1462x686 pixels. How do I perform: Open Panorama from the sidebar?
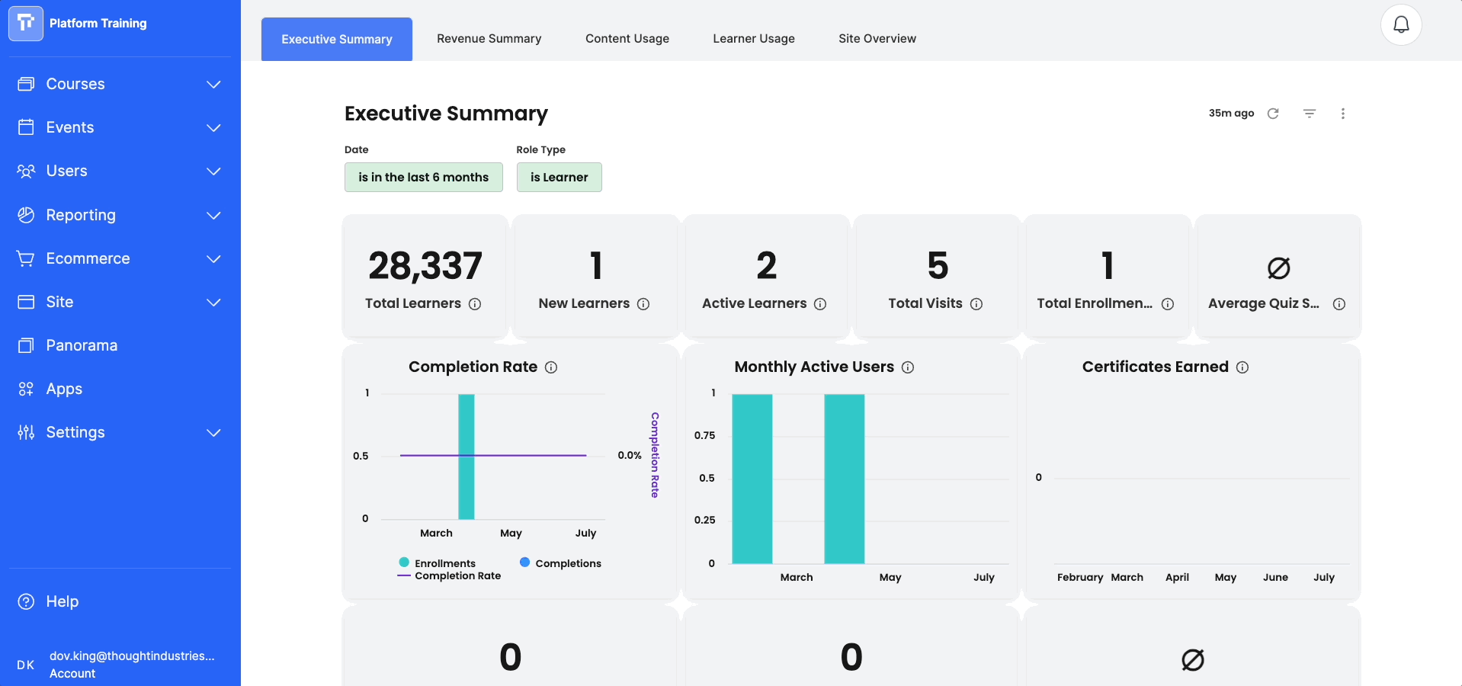tap(82, 345)
